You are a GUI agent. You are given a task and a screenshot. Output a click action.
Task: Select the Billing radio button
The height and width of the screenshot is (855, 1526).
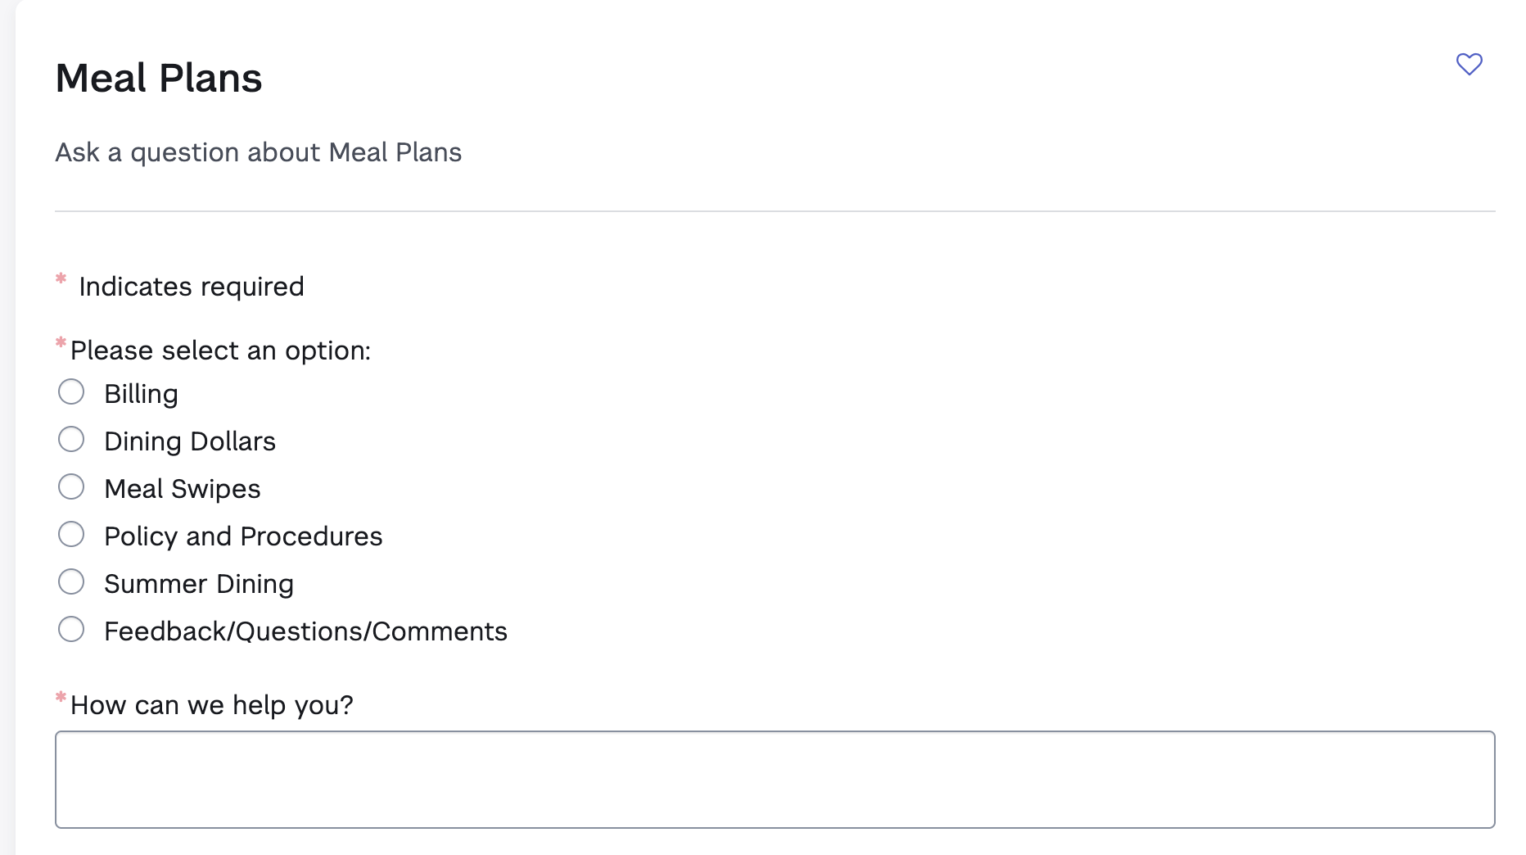[x=71, y=392]
